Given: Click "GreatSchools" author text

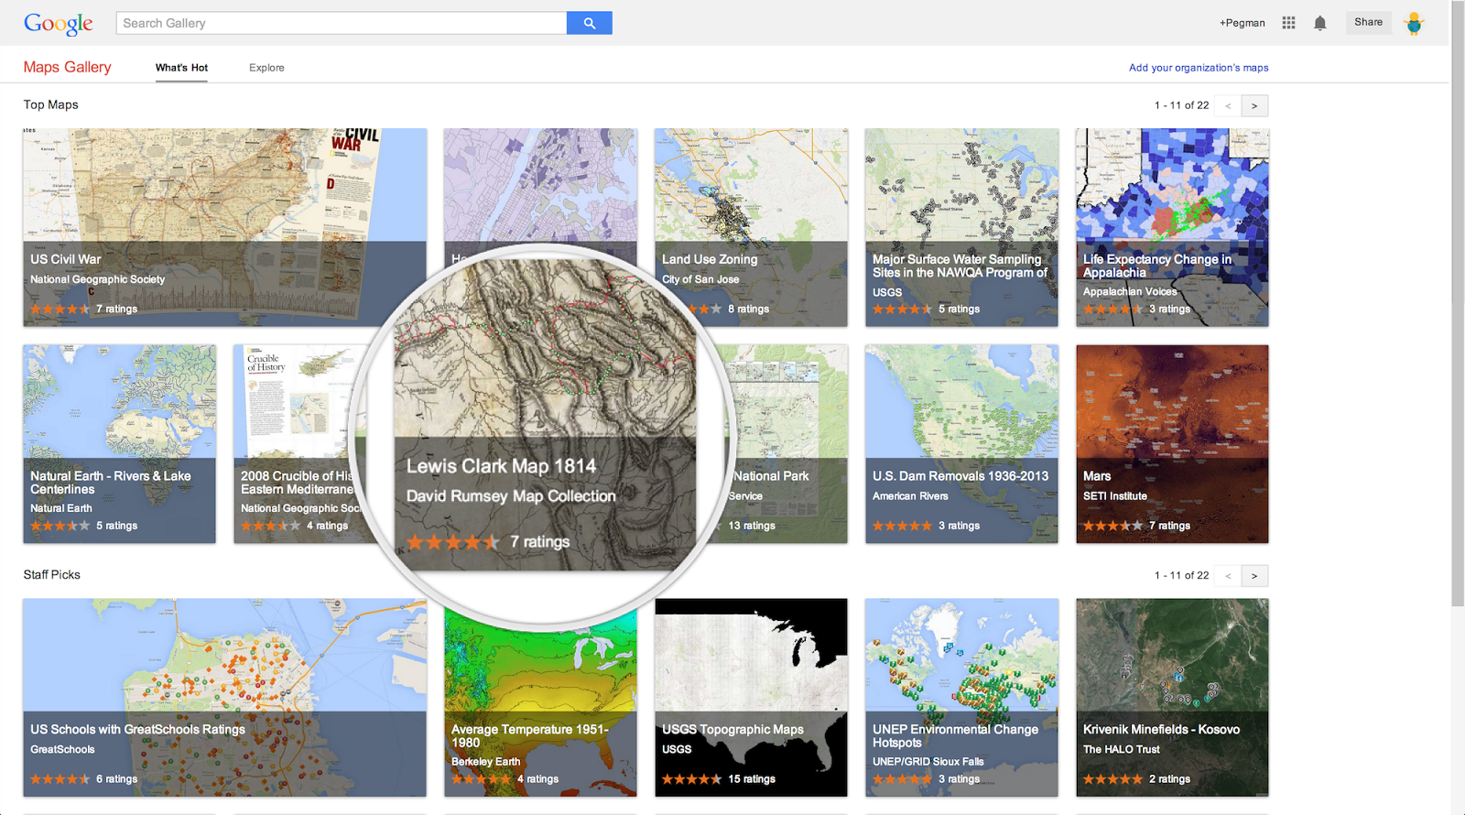Looking at the screenshot, I should coord(62,749).
